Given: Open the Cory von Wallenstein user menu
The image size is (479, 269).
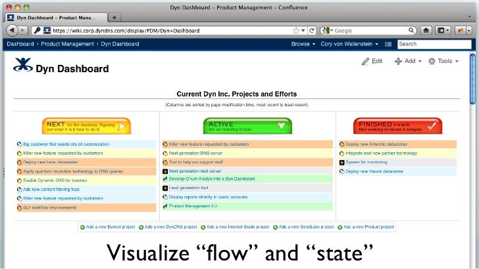Looking at the screenshot, I should [x=349, y=44].
